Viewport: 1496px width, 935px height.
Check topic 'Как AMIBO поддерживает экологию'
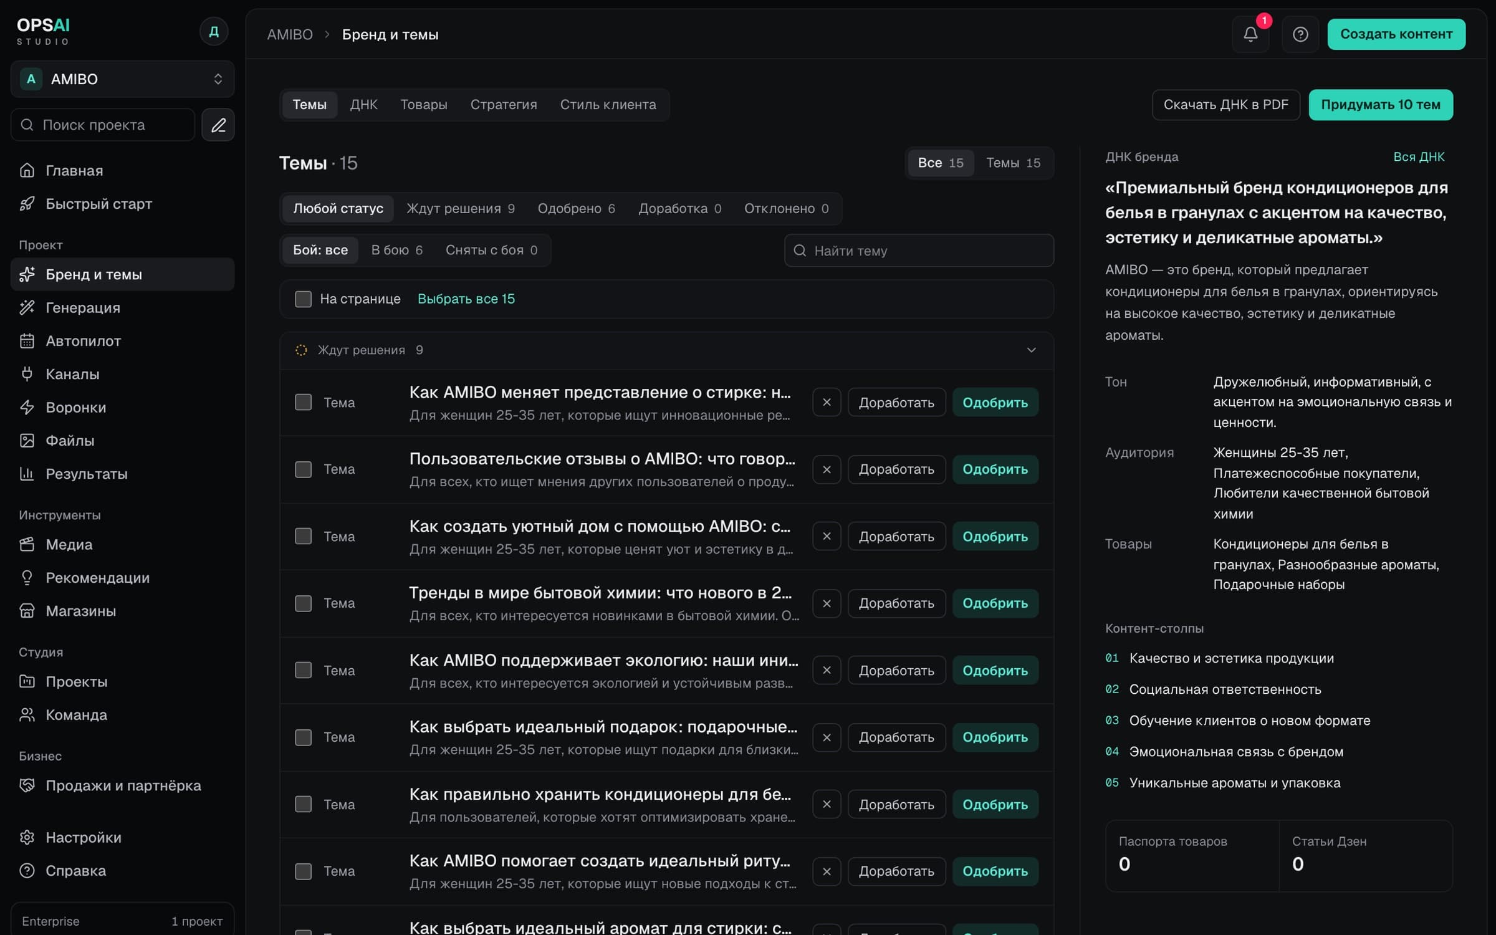click(x=303, y=670)
